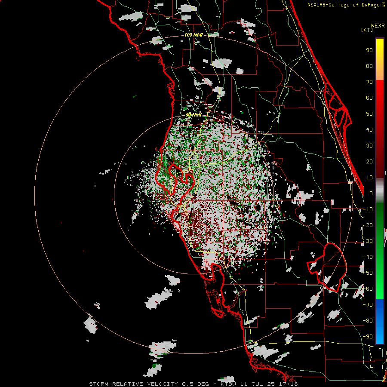Click the "70" positive scale value
This screenshot has height=387, width=387.
[369, 82]
